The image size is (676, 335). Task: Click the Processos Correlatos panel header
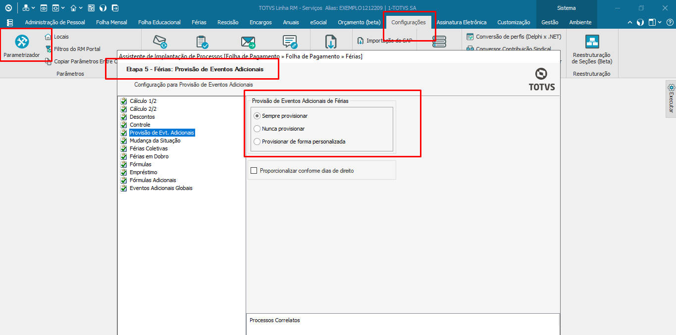[x=275, y=320]
